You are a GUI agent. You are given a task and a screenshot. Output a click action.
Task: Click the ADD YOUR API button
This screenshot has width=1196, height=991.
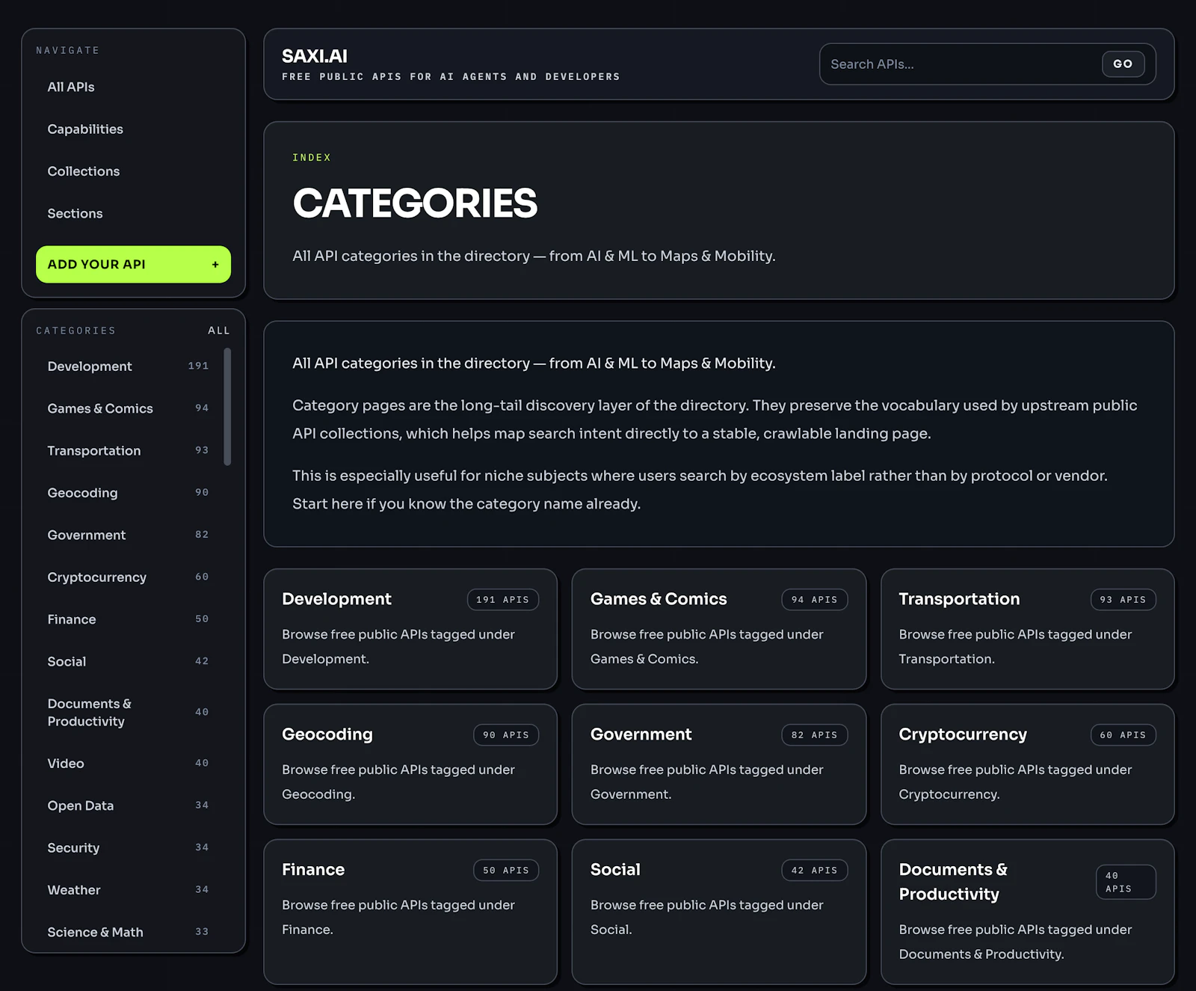tap(133, 264)
